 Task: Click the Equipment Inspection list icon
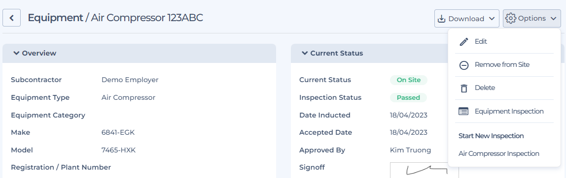click(463, 111)
